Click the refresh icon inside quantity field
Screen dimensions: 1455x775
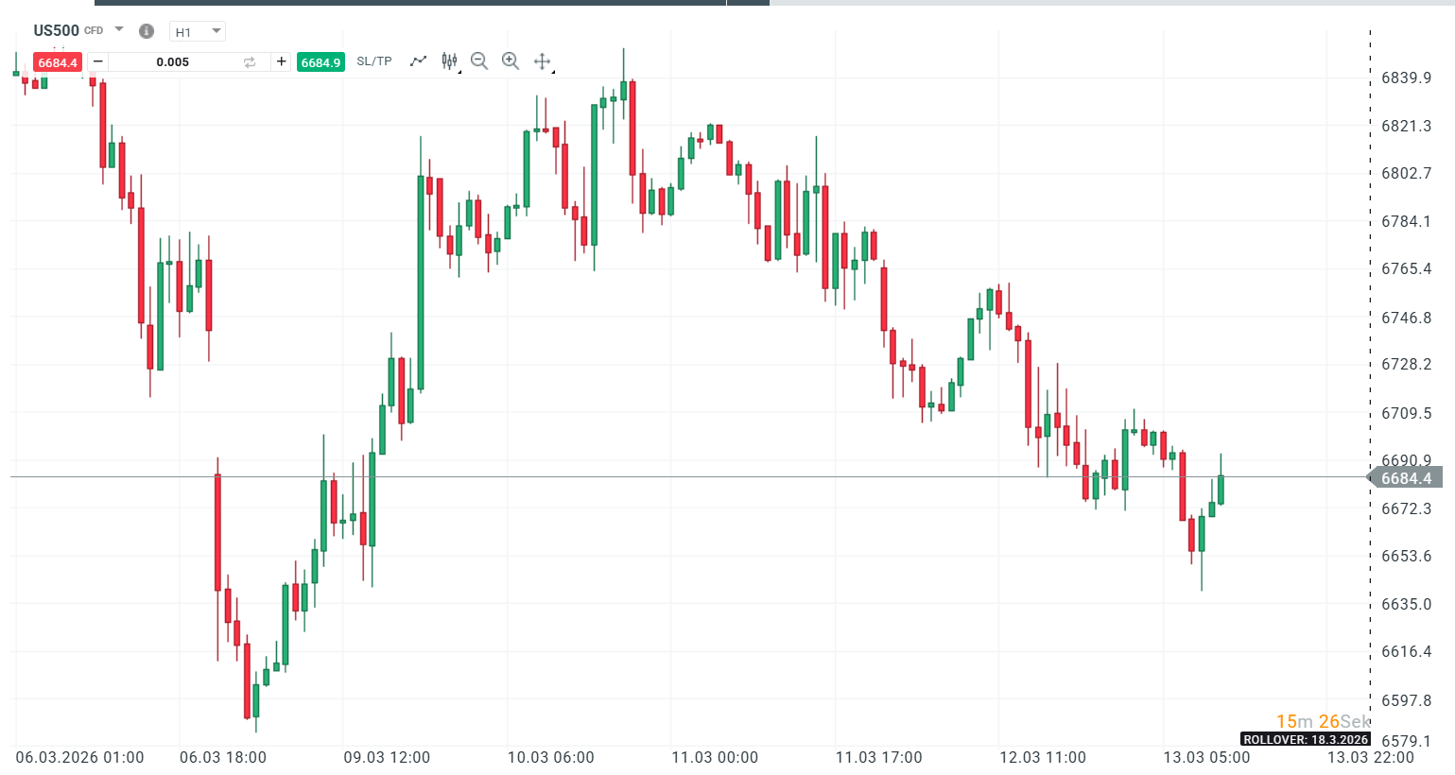(x=248, y=60)
